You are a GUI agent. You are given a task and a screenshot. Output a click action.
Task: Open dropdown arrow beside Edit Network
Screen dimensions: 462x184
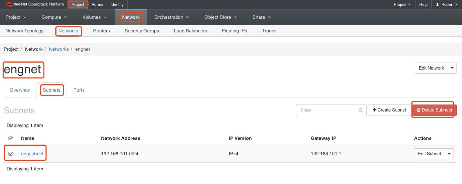point(452,68)
